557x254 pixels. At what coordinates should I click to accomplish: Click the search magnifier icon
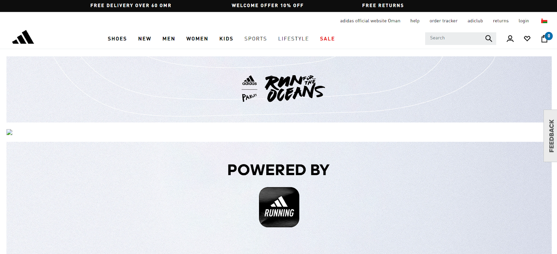click(x=489, y=39)
